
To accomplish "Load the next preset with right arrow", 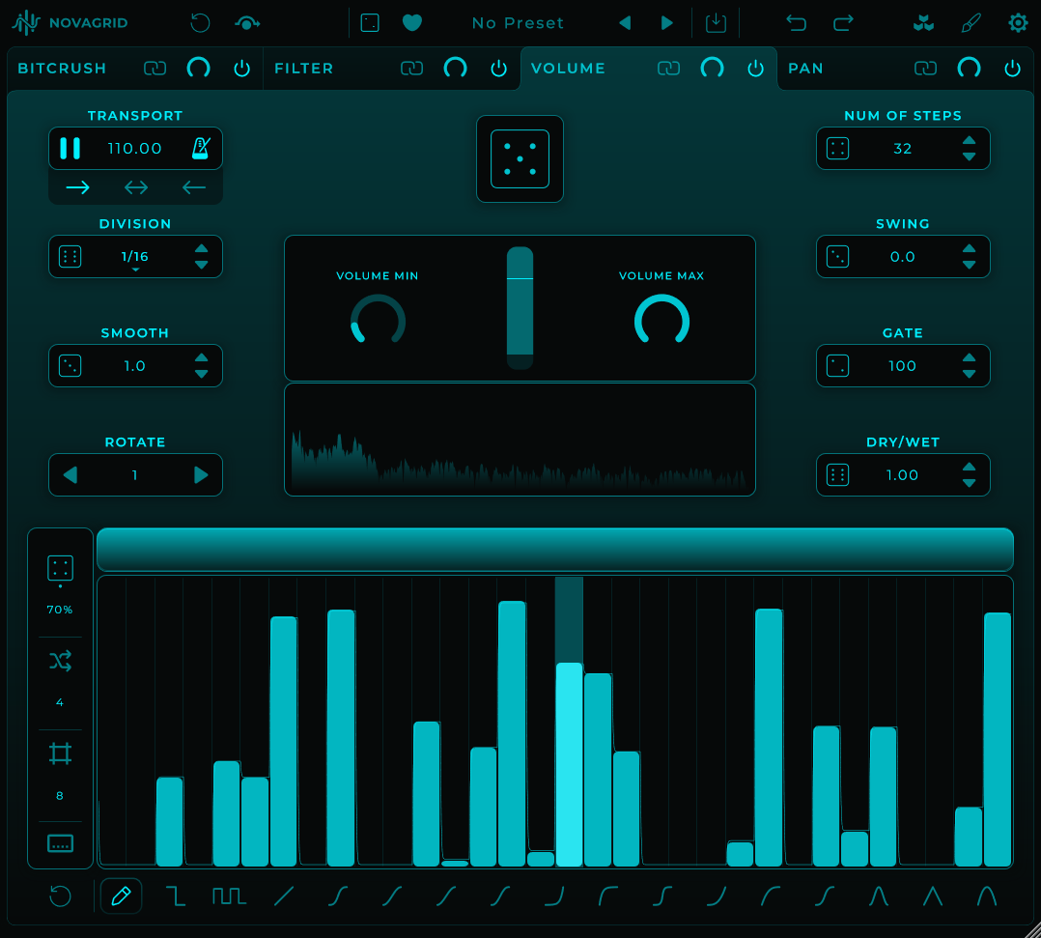I will [667, 23].
